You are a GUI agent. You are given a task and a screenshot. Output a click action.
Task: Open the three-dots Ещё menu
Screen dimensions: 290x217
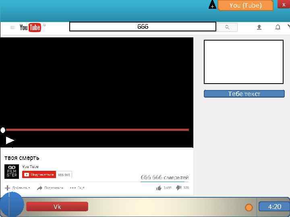(77, 188)
